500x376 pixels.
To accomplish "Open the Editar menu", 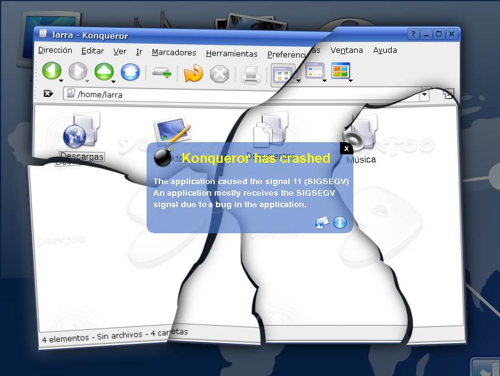I will [92, 51].
